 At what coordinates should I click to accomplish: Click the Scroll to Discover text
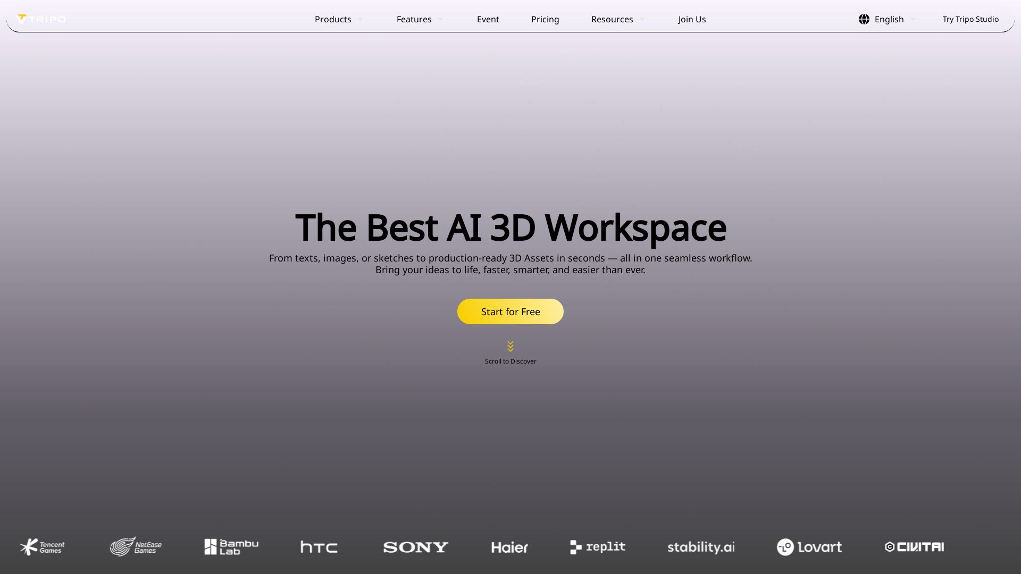510,361
